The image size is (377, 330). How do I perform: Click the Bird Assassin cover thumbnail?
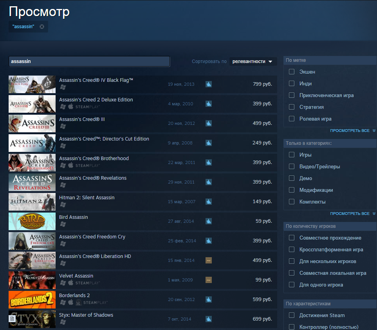[32, 221]
